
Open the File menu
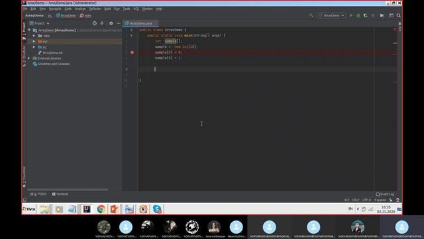[25, 9]
